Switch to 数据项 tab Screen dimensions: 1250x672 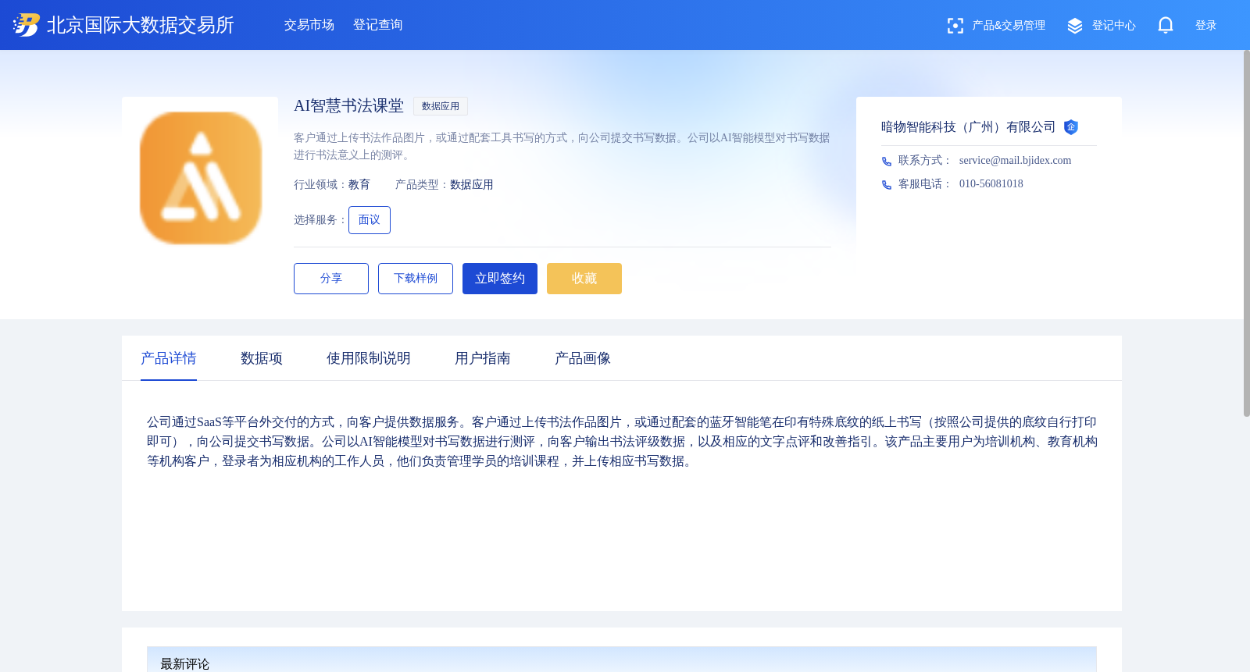point(262,358)
